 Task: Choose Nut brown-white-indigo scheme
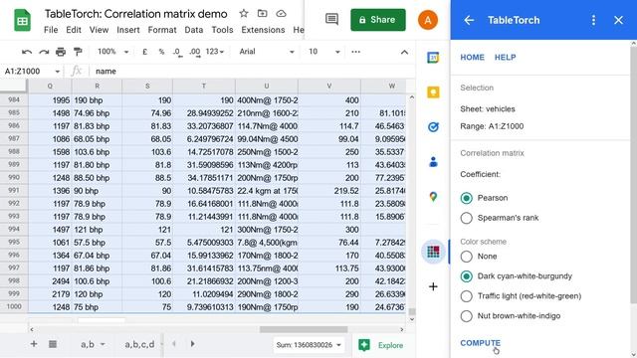467,316
